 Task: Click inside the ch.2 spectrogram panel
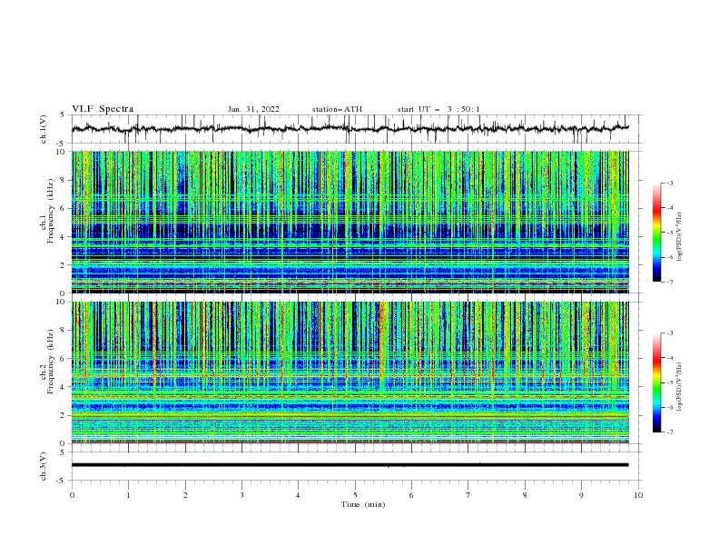(350, 372)
